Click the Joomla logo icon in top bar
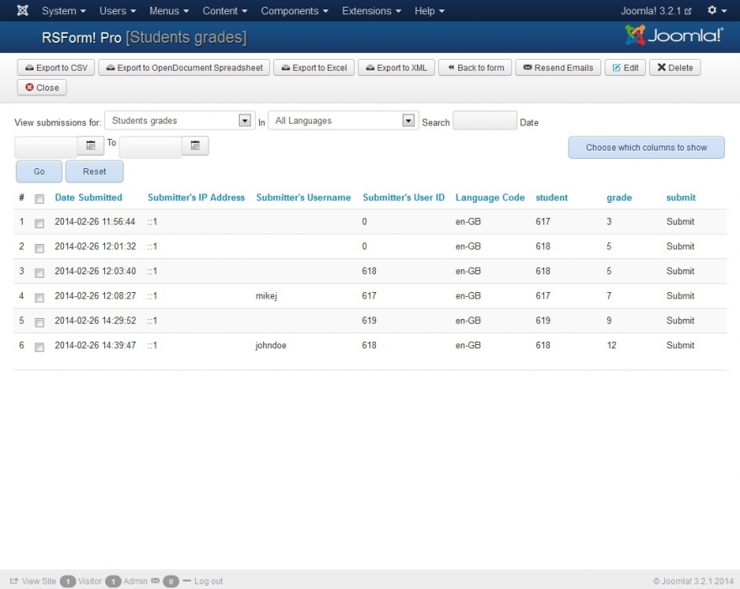The image size is (740, 589). point(23,10)
